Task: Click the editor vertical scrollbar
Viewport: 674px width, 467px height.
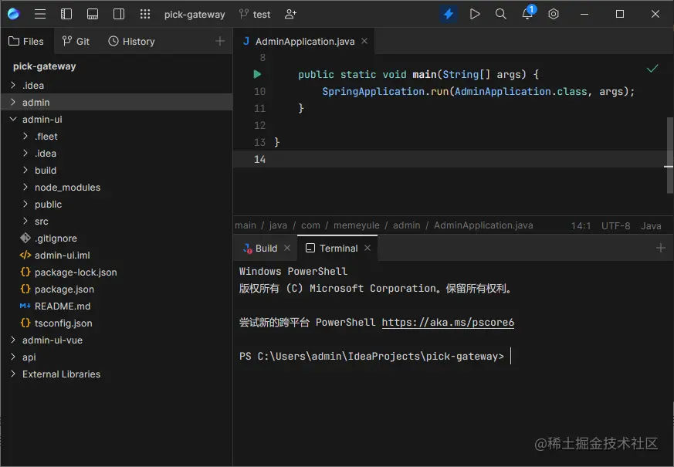Action: click(x=669, y=155)
